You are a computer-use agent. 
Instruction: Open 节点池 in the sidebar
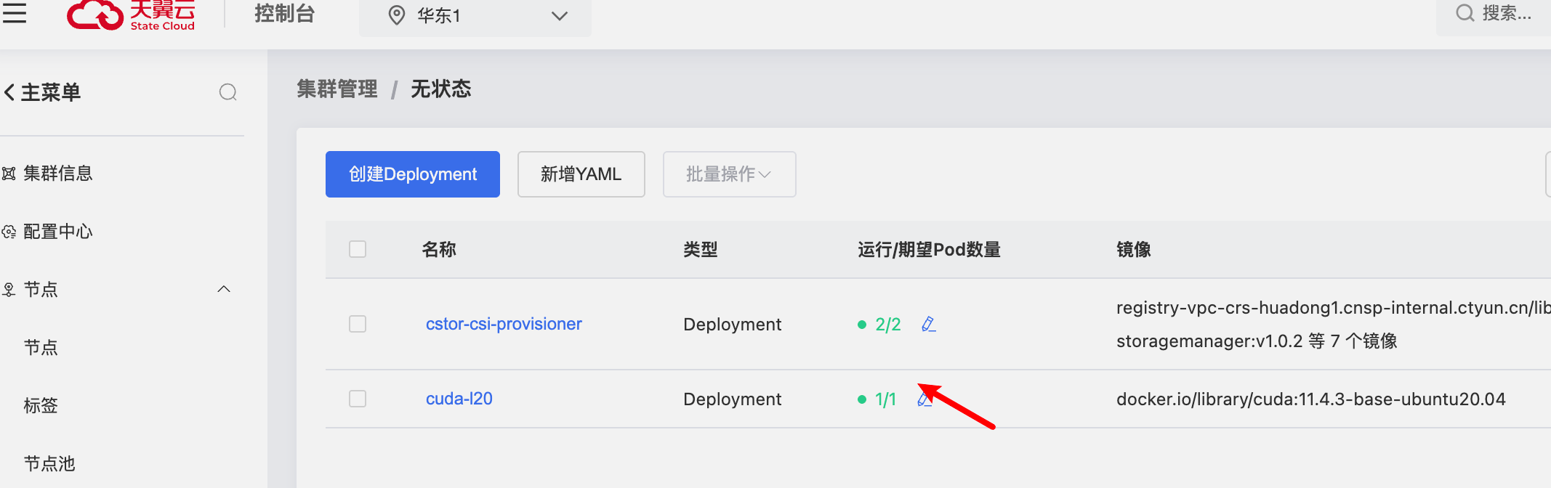(x=49, y=463)
